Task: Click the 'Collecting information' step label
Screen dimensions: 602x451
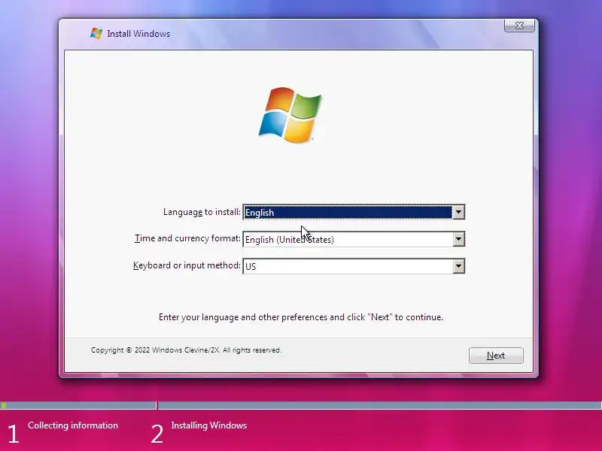Action: click(x=73, y=425)
